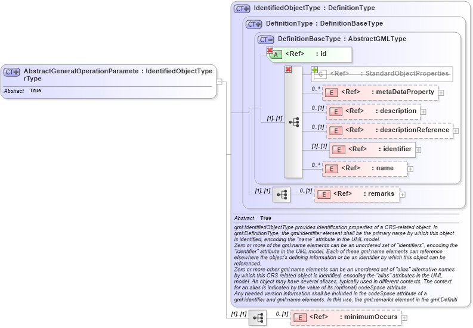This screenshot has width=473, height=328.
Task: Click the E icon of description element
Action: (335, 112)
